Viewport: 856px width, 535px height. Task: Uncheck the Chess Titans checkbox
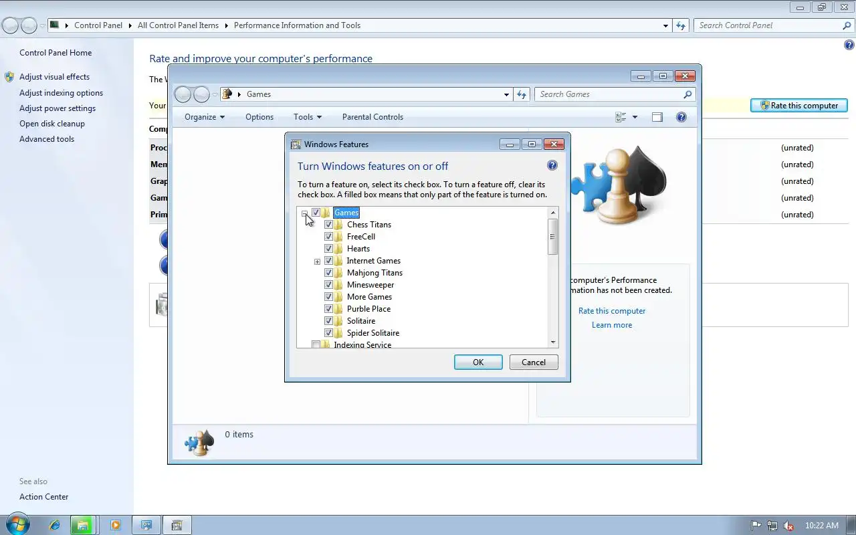(x=328, y=225)
